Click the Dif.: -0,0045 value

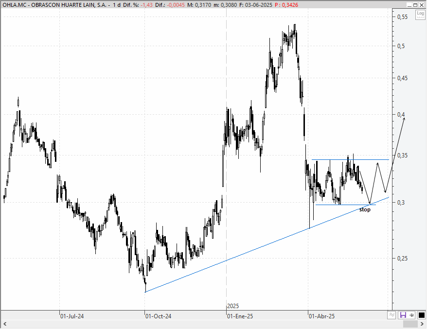[x=170, y=5]
